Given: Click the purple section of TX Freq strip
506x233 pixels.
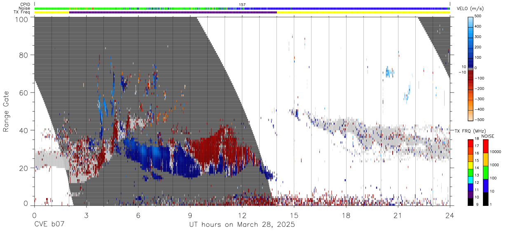Looking at the screenshot, I should (x=173, y=12).
